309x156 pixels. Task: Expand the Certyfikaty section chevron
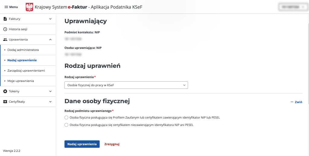click(50, 102)
